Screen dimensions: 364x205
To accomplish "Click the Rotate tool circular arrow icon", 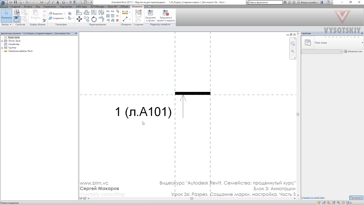I will [x=94, y=19].
